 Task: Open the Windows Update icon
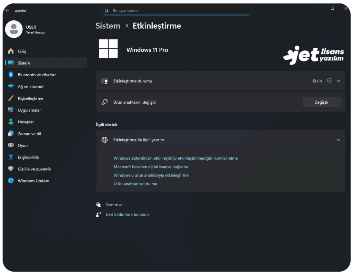11,181
